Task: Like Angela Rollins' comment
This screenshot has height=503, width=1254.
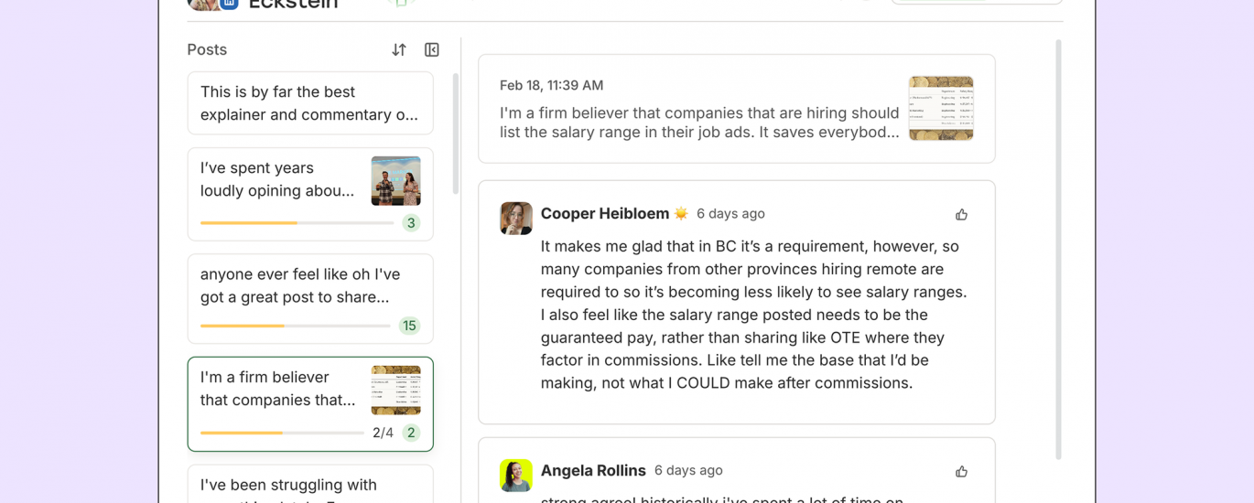Action: (961, 472)
